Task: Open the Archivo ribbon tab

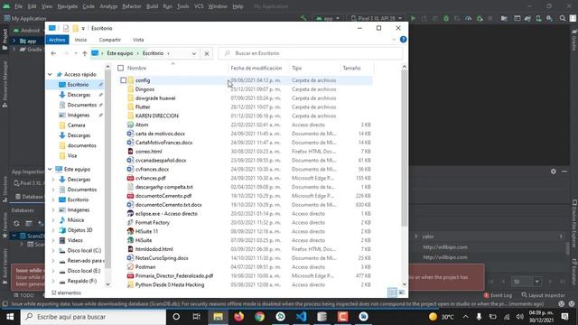Action: click(x=57, y=40)
